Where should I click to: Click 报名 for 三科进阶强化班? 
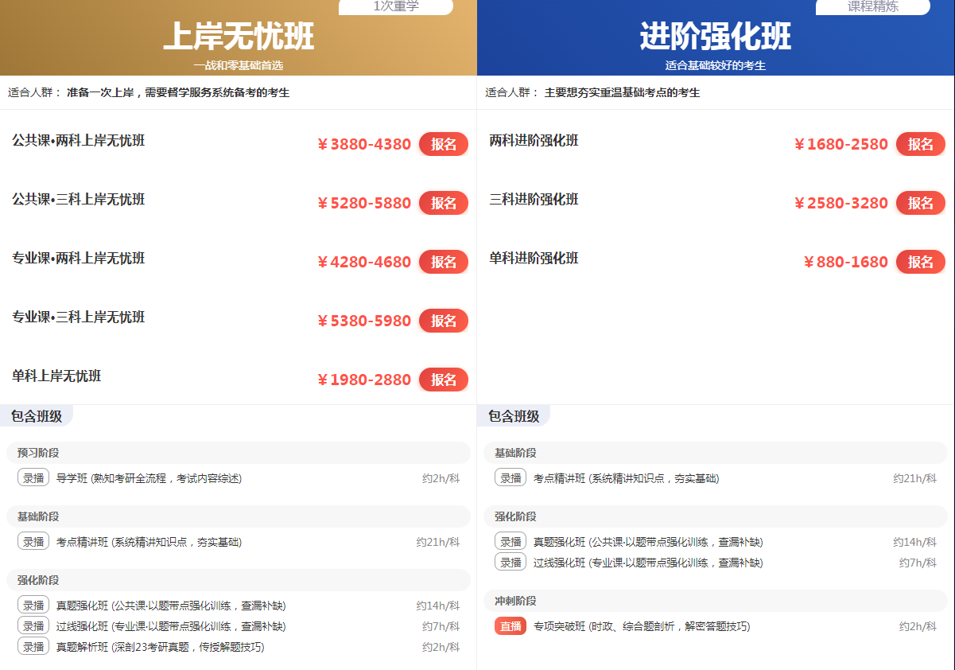point(920,203)
